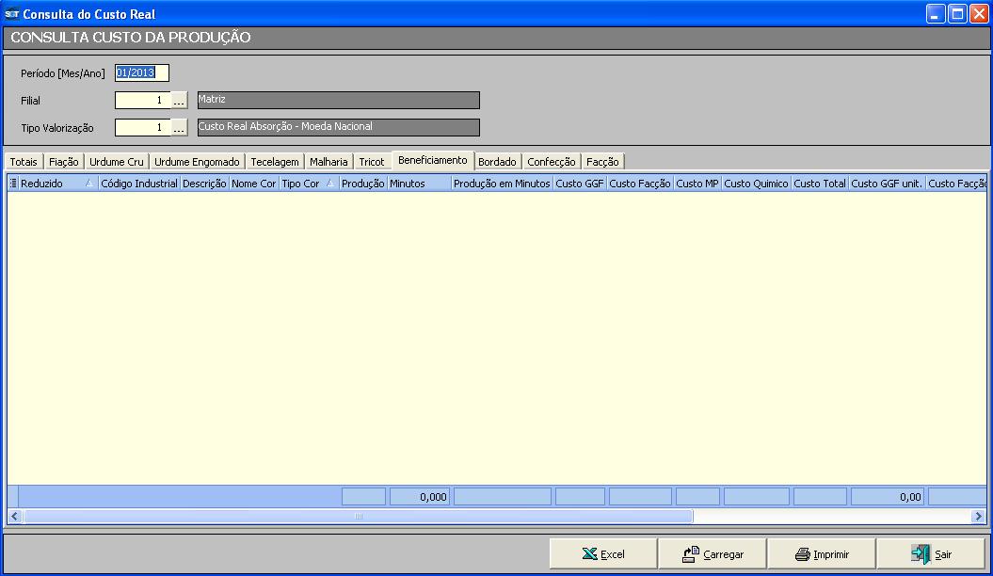This screenshot has width=993, height=576.
Task: Open the Filial lookup ellipsis button
Action: 180,101
